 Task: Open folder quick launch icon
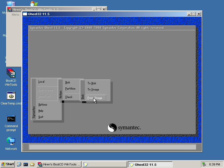point(32,164)
